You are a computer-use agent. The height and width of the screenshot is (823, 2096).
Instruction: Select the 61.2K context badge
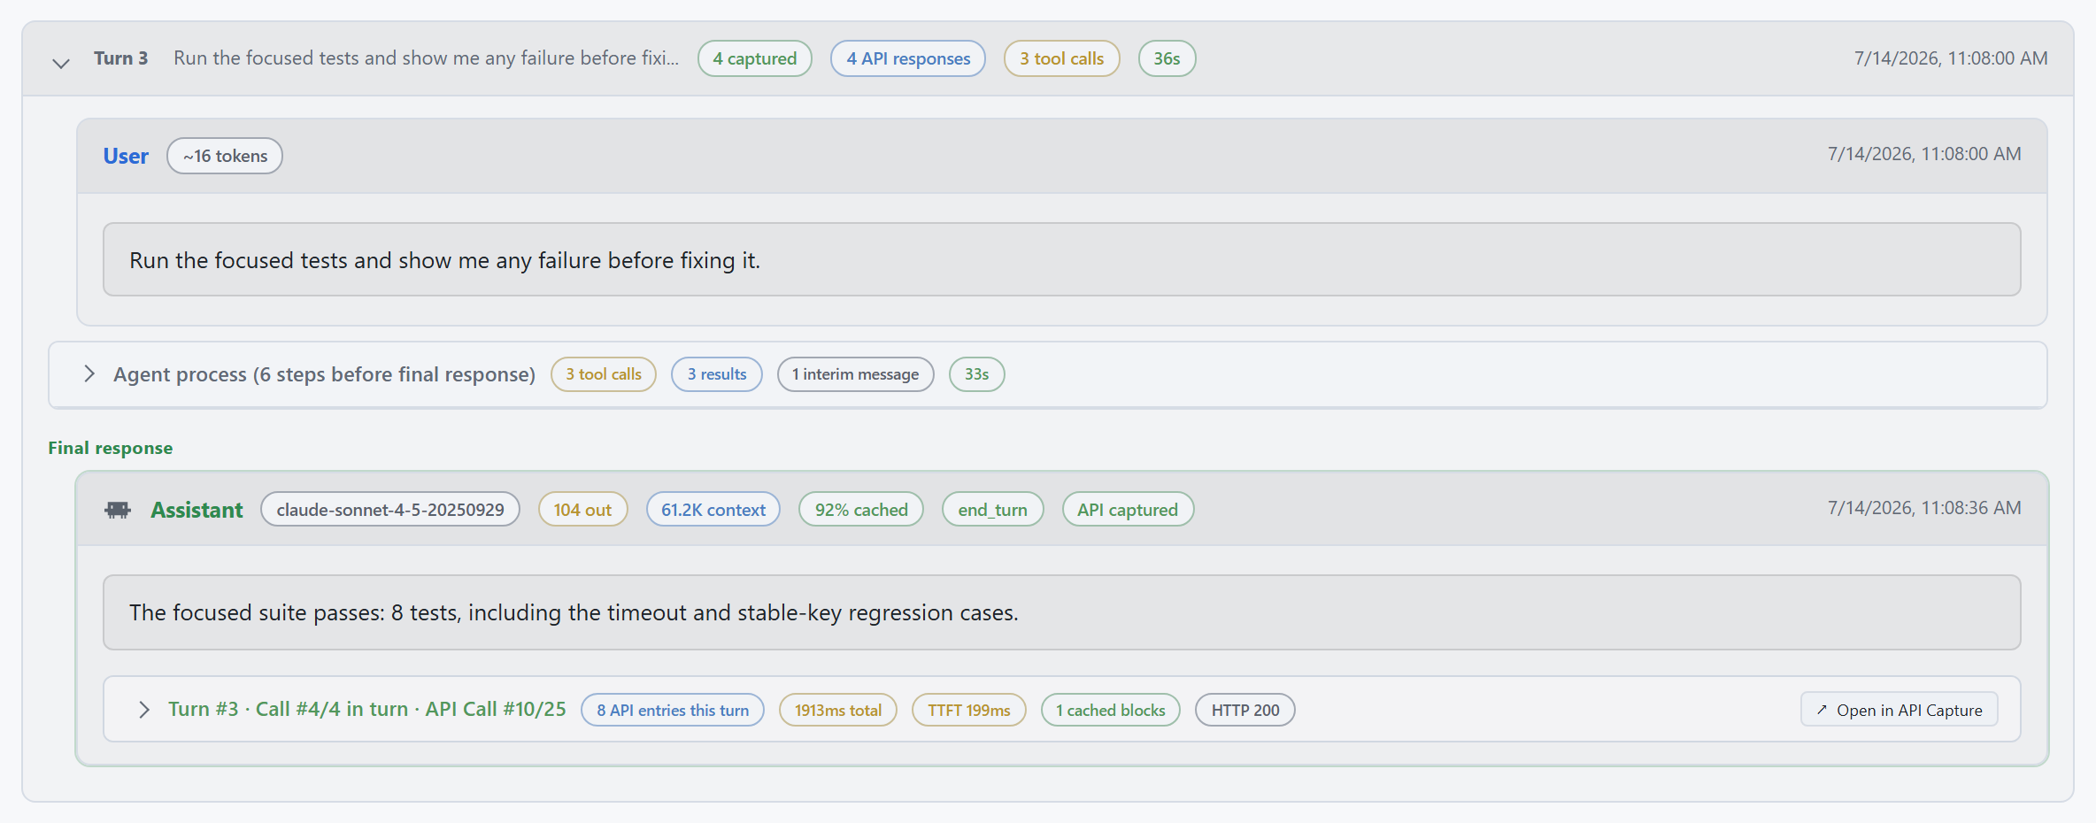point(713,510)
